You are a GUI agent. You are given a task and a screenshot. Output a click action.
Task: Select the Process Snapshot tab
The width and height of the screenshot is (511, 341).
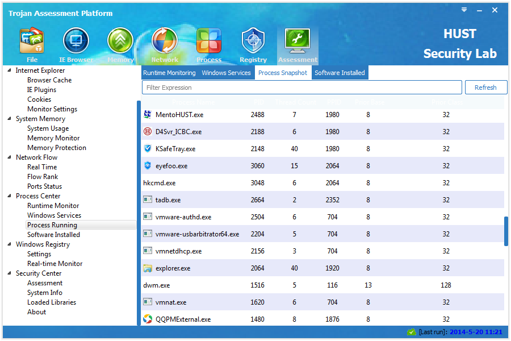(x=283, y=73)
